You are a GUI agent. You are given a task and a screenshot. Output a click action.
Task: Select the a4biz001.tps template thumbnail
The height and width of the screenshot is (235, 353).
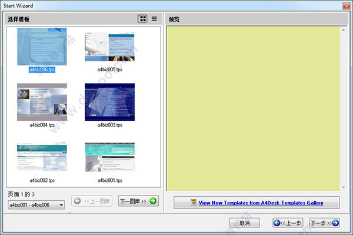(109, 157)
